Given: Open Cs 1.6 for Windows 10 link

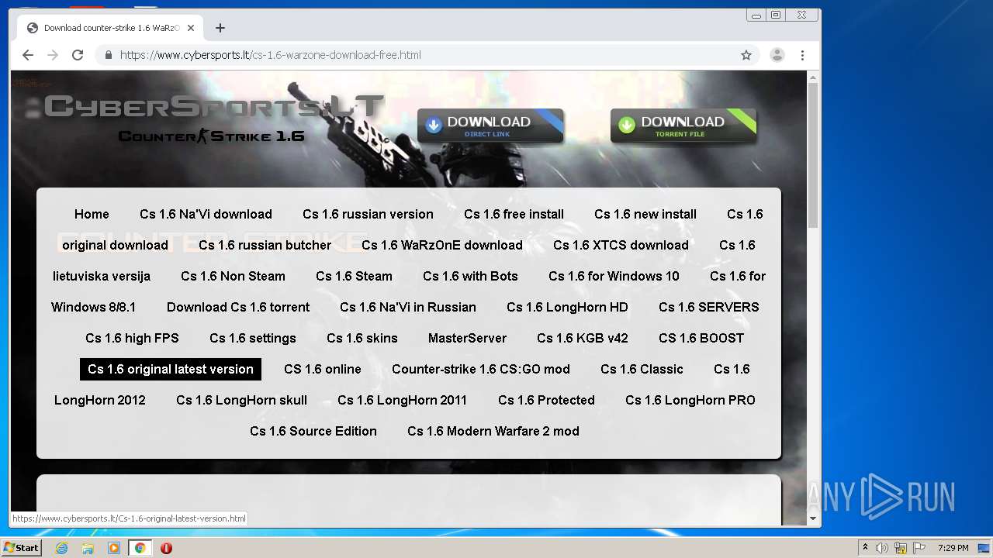Looking at the screenshot, I should 614,276.
